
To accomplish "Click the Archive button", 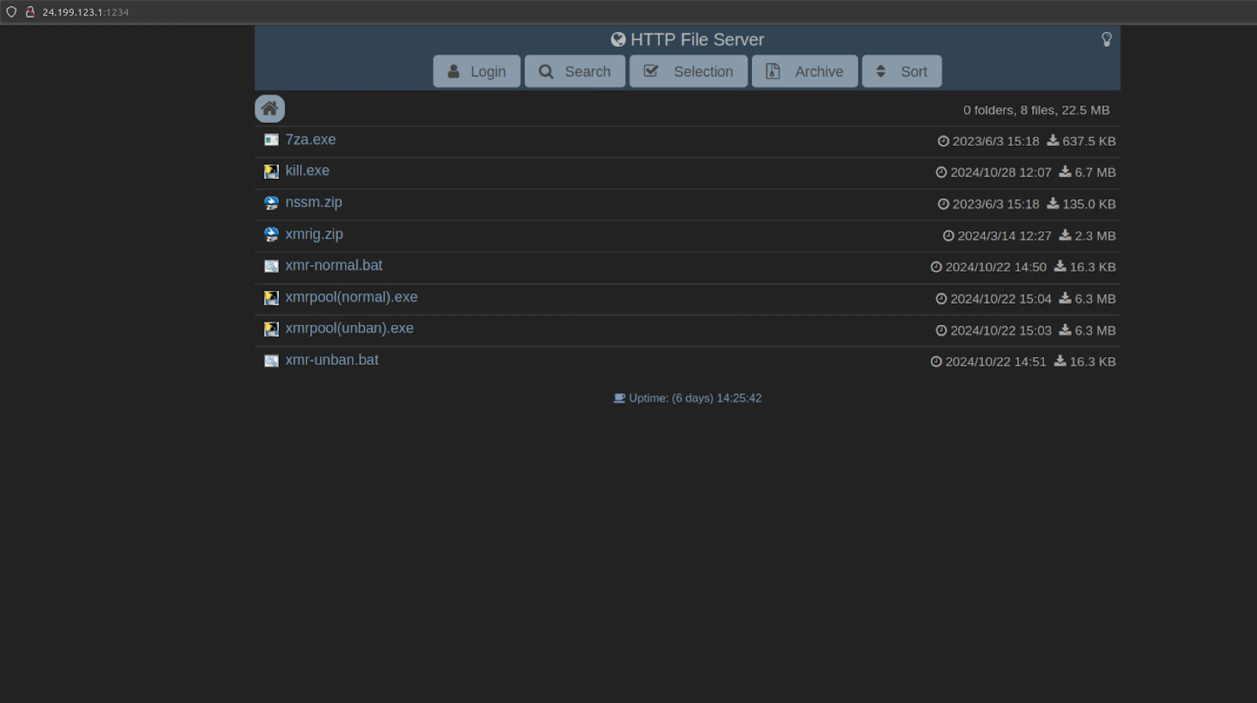I will click(805, 71).
